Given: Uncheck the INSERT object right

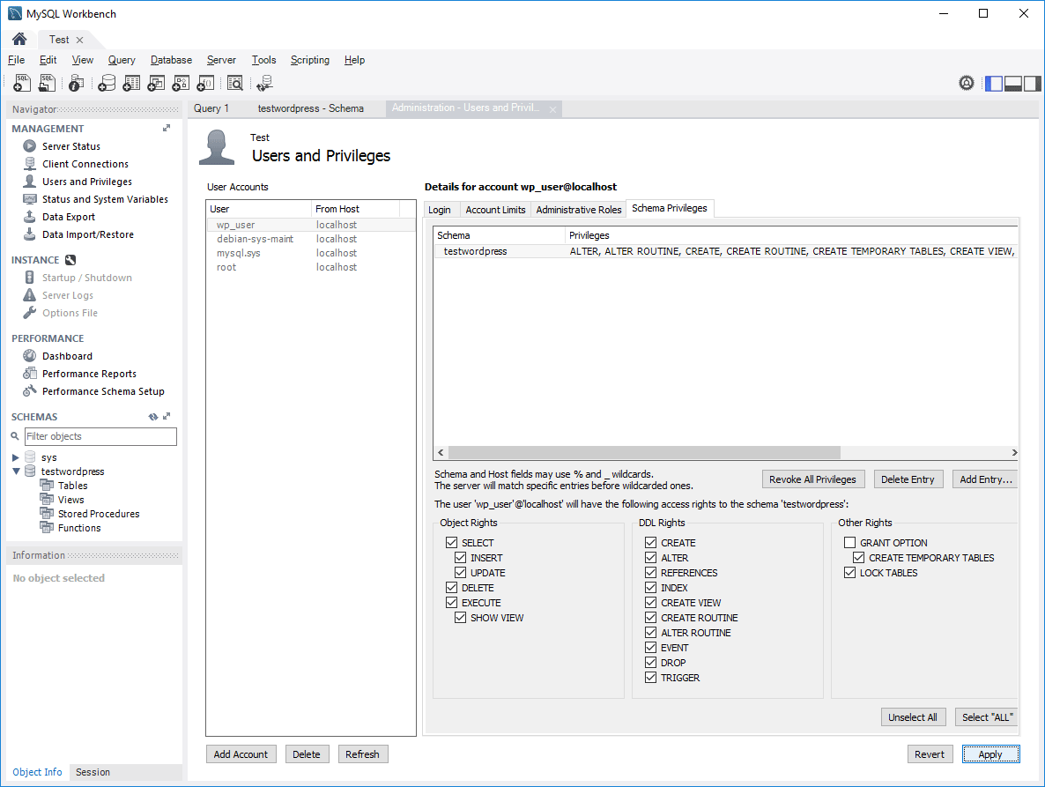Looking at the screenshot, I should tap(461, 558).
